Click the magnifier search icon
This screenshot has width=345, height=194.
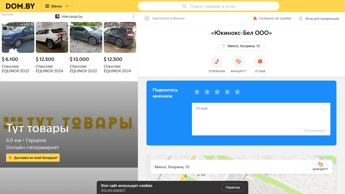[x=185, y=6]
